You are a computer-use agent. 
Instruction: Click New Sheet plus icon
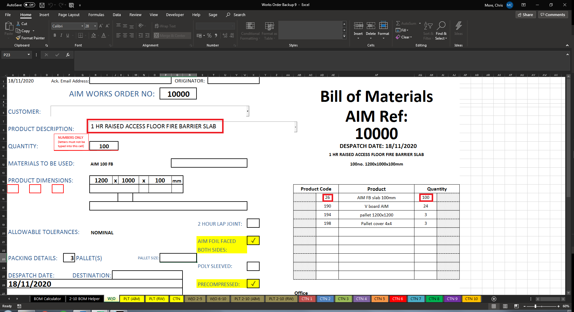[x=494, y=299]
